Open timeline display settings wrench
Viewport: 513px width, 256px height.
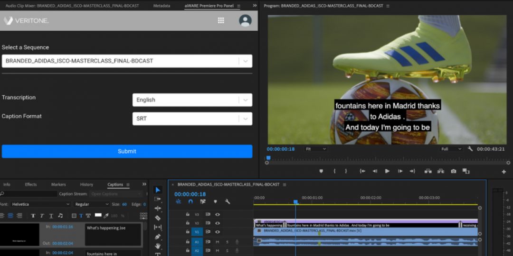tap(228, 201)
